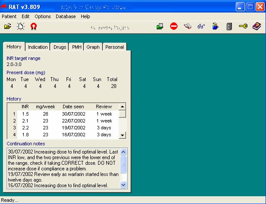Viewport: 266px width, 204px height.
Task: Open patient folder icon in toolbar
Action: (x=8, y=27)
